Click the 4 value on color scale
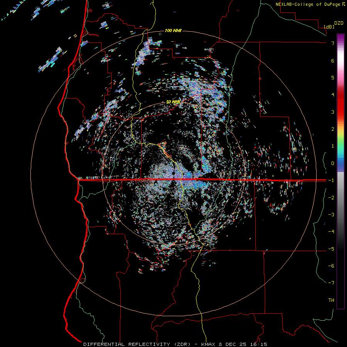 tap(333, 95)
